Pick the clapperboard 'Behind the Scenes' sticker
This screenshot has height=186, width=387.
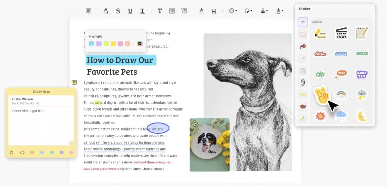[341, 33]
